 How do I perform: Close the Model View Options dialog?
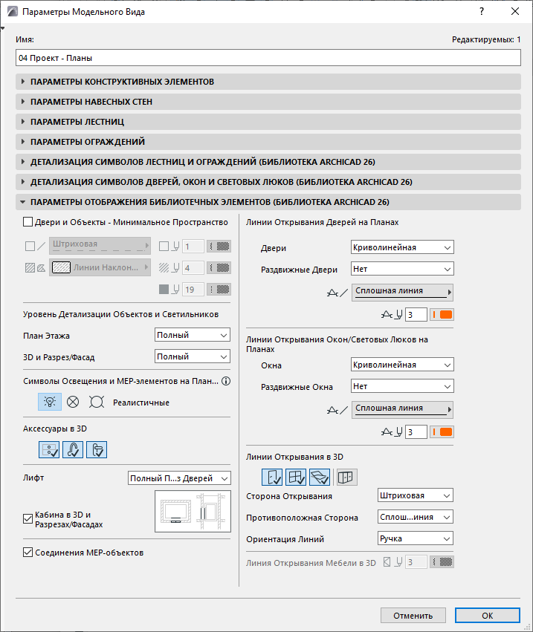515,11
